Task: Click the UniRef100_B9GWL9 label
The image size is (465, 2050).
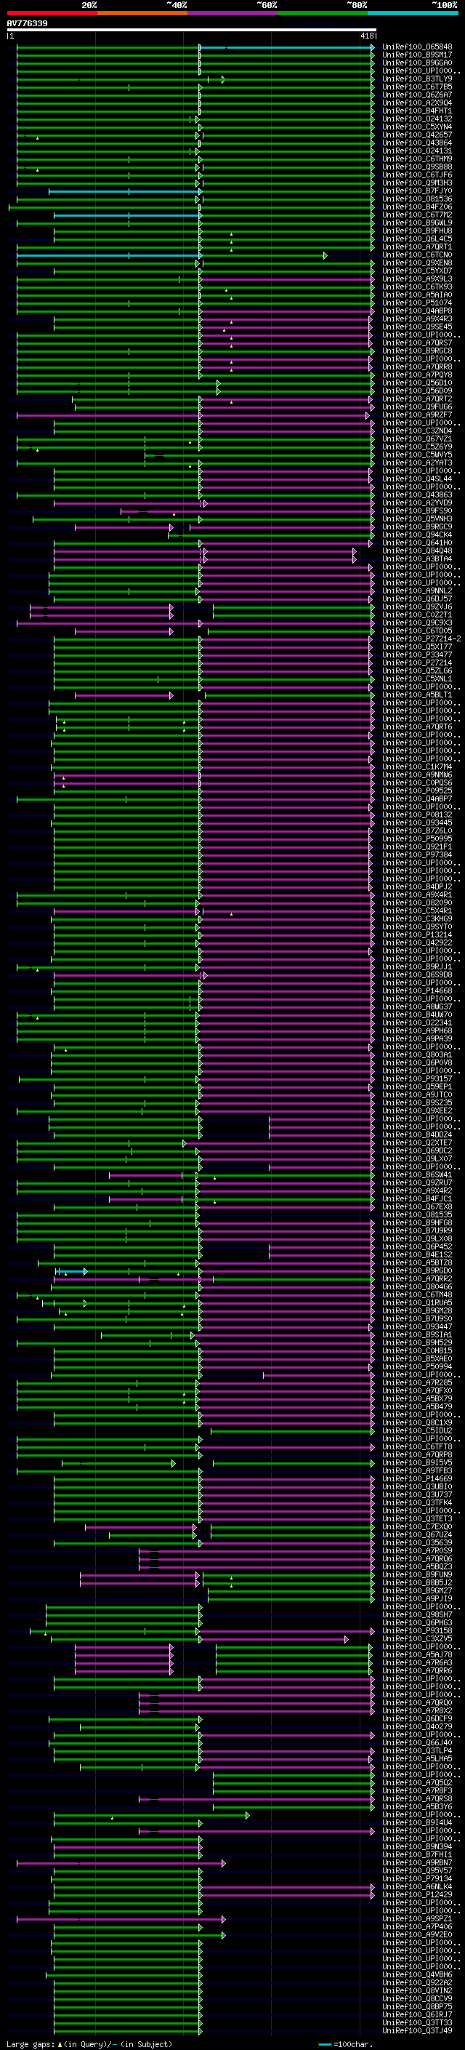Action: 417,223
